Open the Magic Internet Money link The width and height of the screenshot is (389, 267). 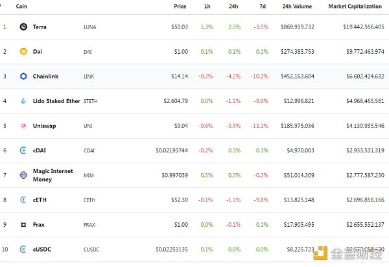pos(53,175)
